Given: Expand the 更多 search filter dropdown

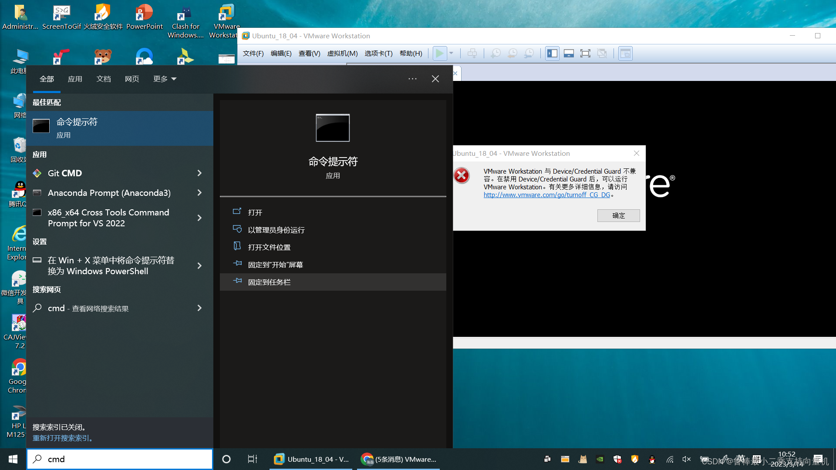Looking at the screenshot, I should [x=165, y=79].
